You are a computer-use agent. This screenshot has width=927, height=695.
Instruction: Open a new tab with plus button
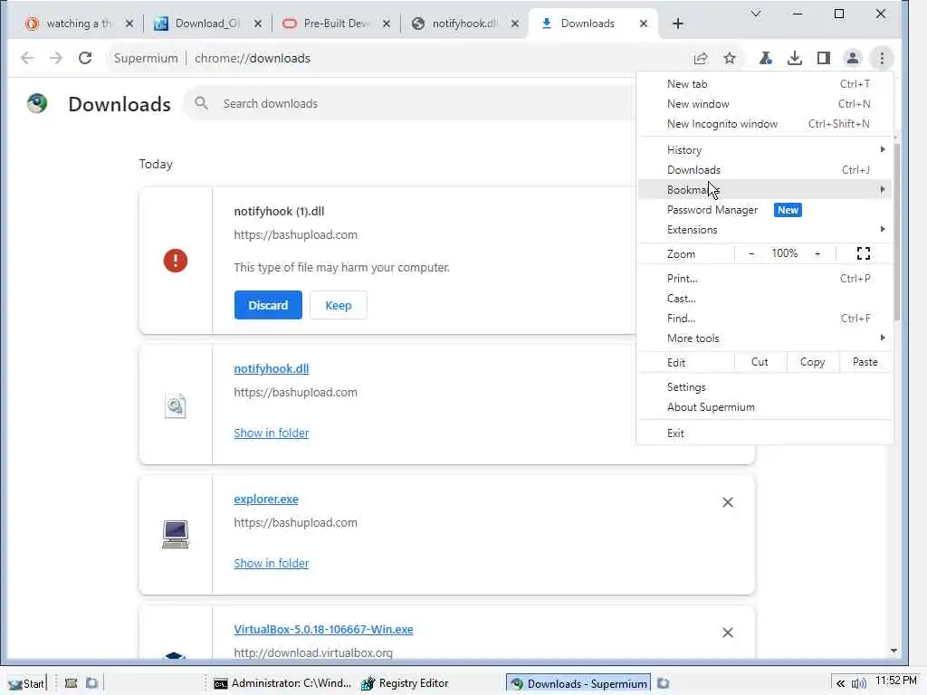tap(677, 24)
